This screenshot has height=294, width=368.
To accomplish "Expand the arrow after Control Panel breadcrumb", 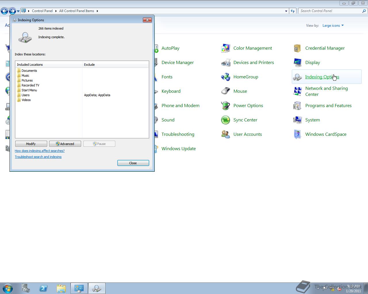I will click(x=56, y=11).
